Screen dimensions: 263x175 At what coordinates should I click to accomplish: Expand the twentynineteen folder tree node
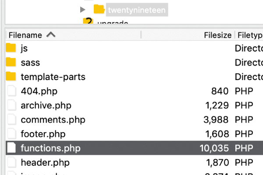[82, 10]
